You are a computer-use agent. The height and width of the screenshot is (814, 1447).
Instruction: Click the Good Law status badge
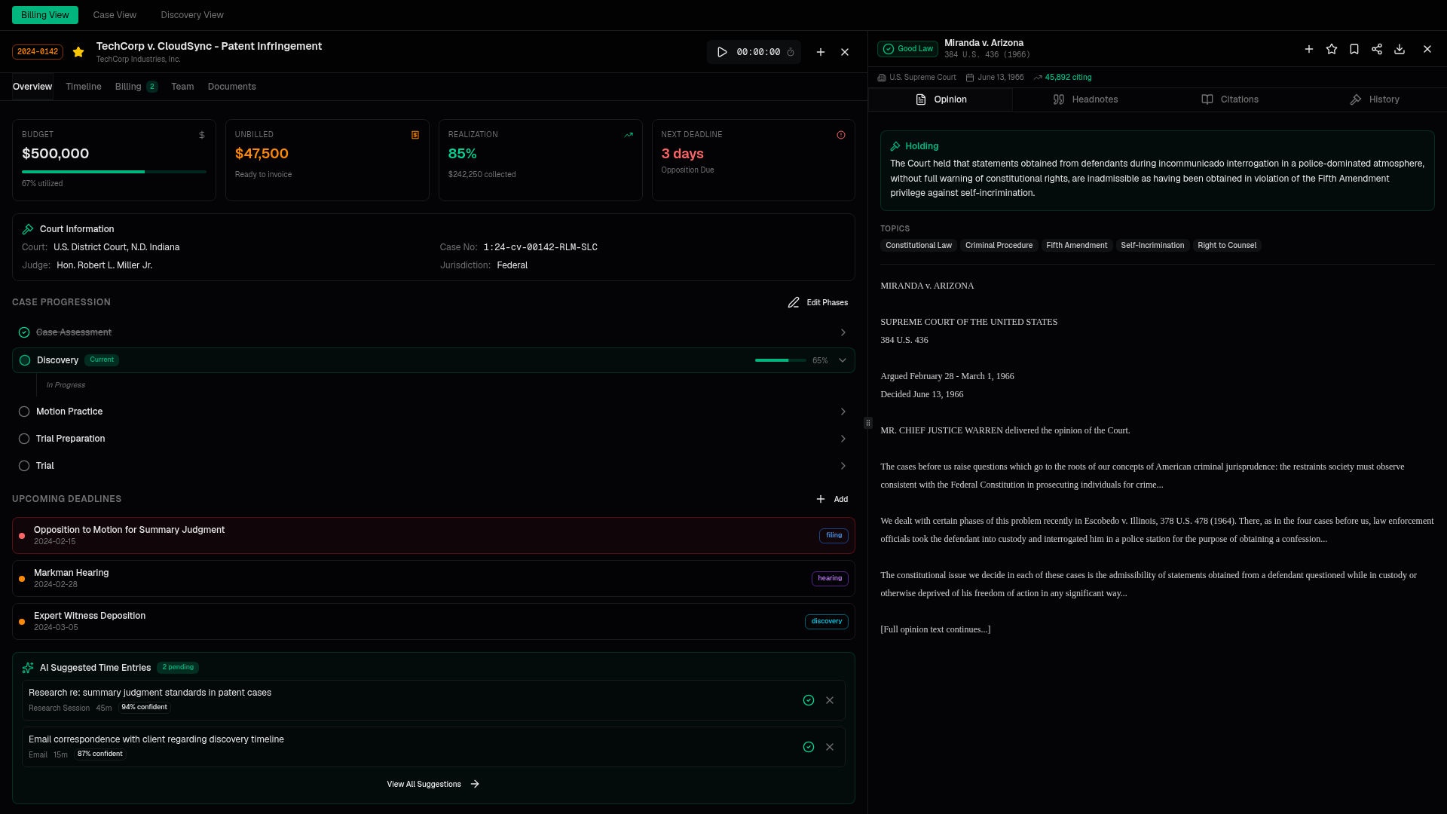pos(907,49)
